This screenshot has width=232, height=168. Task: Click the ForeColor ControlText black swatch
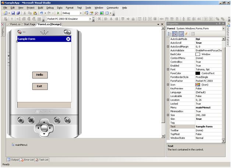click(x=198, y=73)
